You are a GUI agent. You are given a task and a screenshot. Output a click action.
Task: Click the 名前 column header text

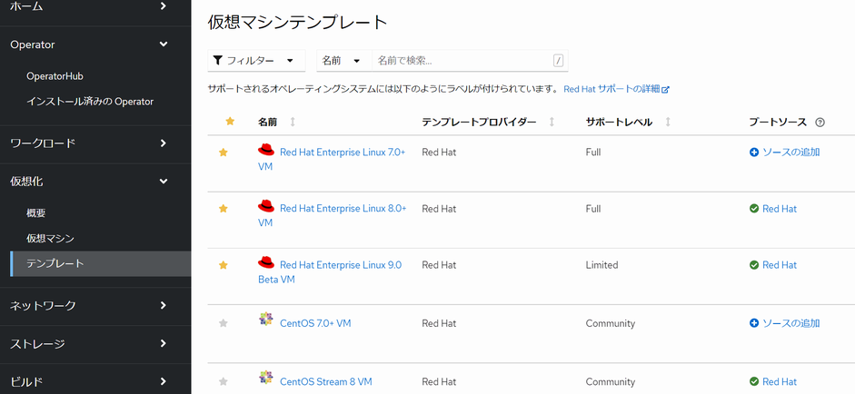[267, 123]
